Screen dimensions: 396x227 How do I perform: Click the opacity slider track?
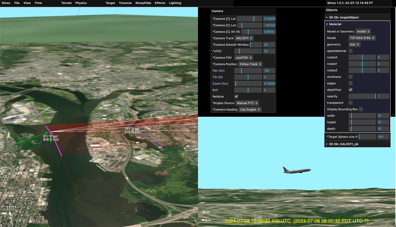click(362, 96)
